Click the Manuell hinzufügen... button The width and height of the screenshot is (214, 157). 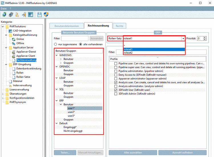[90, 153]
